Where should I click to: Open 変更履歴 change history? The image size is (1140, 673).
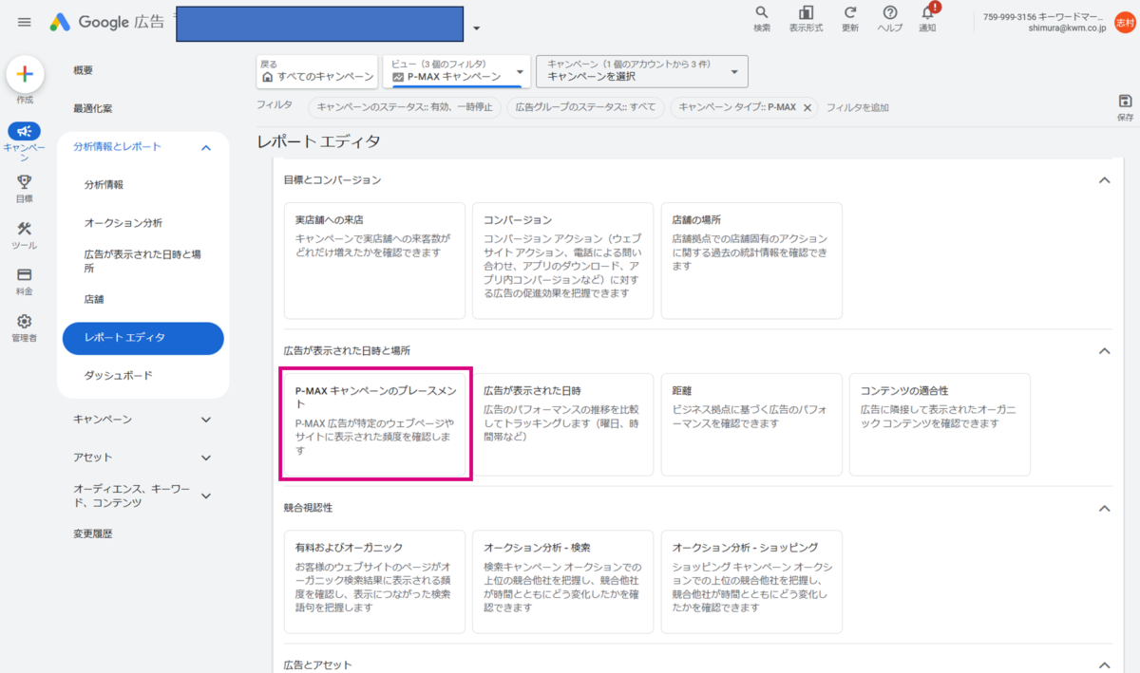(x=93, y=533)
